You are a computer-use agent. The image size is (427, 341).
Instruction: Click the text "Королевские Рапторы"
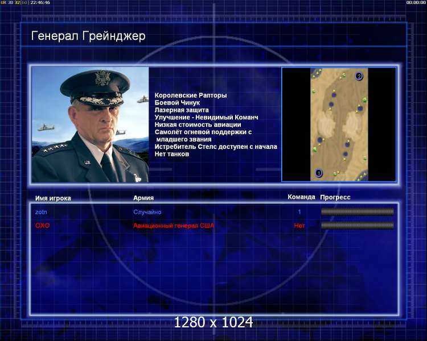[191, 95]
